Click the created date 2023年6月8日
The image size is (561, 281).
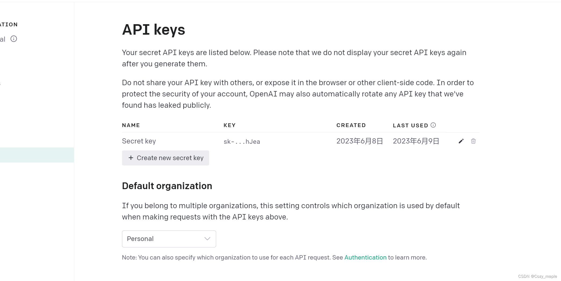tap(360, 141)
